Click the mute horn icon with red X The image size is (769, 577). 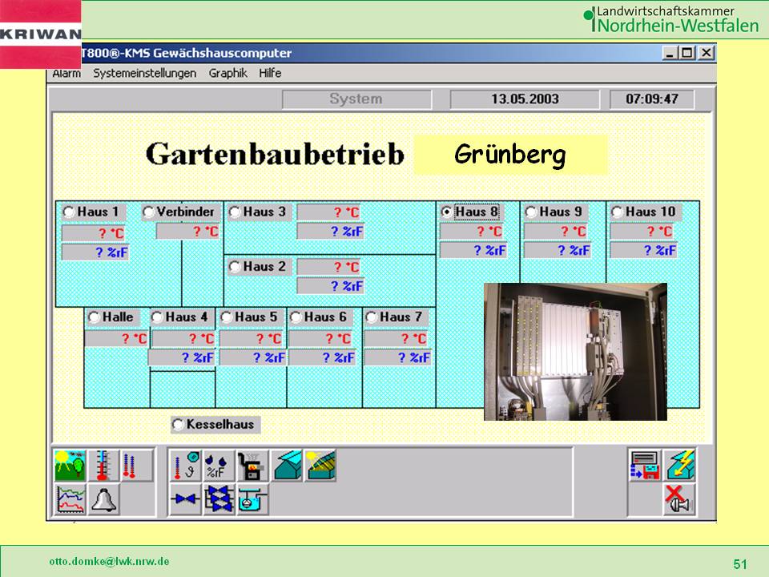coord(679,499)
